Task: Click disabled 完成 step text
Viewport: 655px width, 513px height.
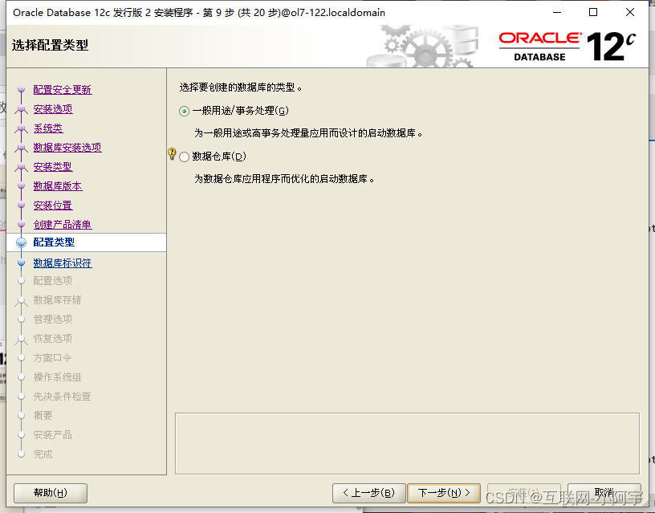Action: click(x=43, y=454)
